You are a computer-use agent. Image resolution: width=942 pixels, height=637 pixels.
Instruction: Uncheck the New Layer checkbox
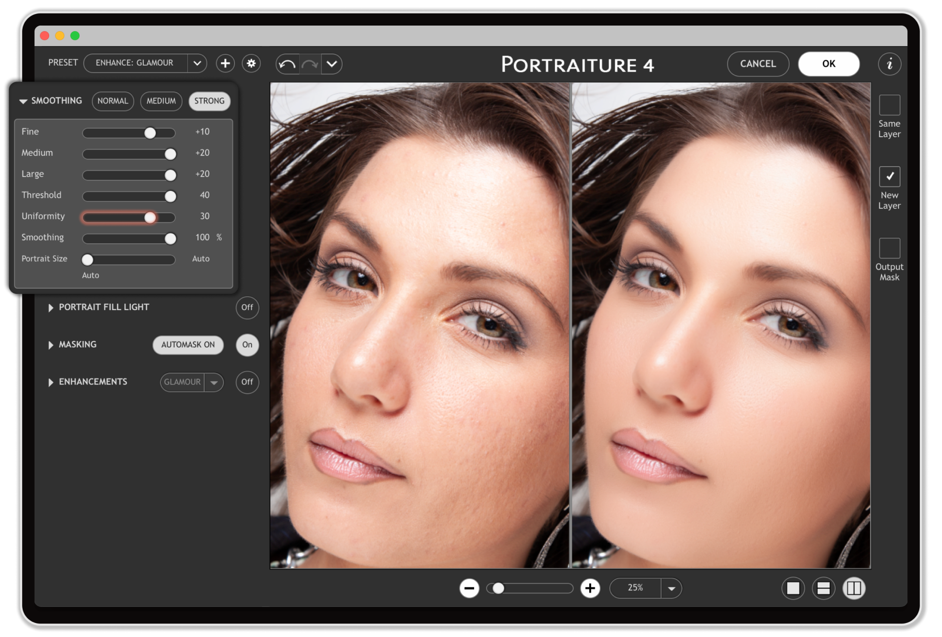tap(889, 176)
